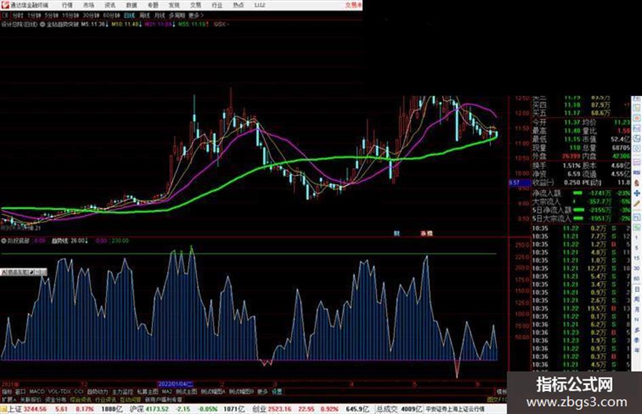Switch to 15-minute period in the right toolbar
Viewport: 642px width, 414px height.
click(x=637, y=258)
